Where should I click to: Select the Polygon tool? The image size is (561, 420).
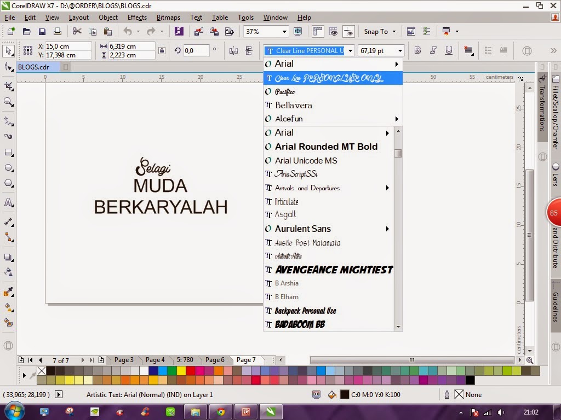(x=9, y=183)
